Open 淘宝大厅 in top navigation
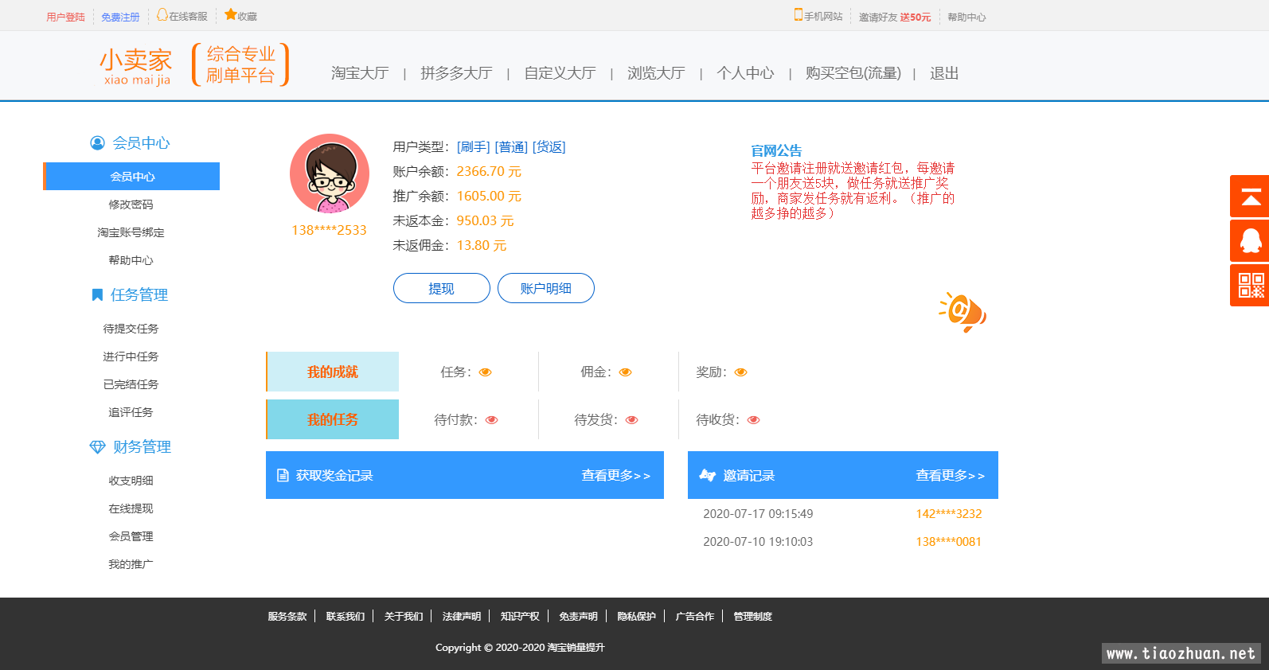 (360, 73)
